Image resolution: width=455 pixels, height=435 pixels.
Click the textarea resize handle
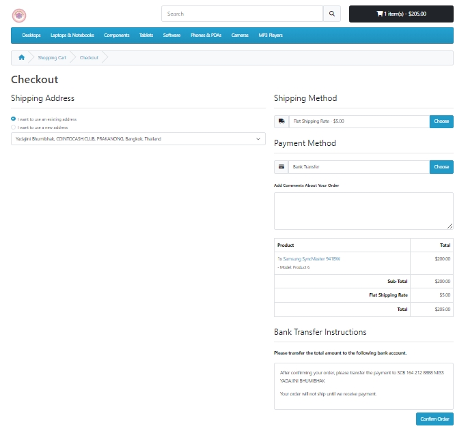pyautogui.click(x=450, y=226)
